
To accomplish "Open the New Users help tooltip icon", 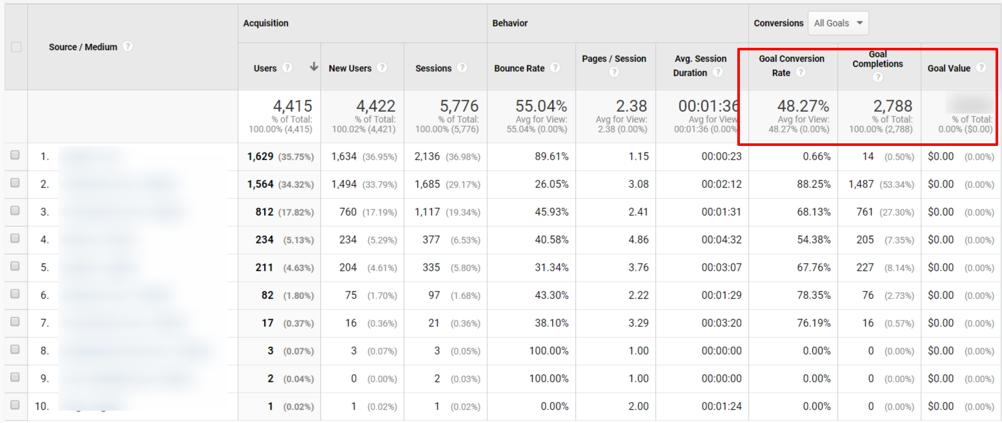I will pos(382,68).
